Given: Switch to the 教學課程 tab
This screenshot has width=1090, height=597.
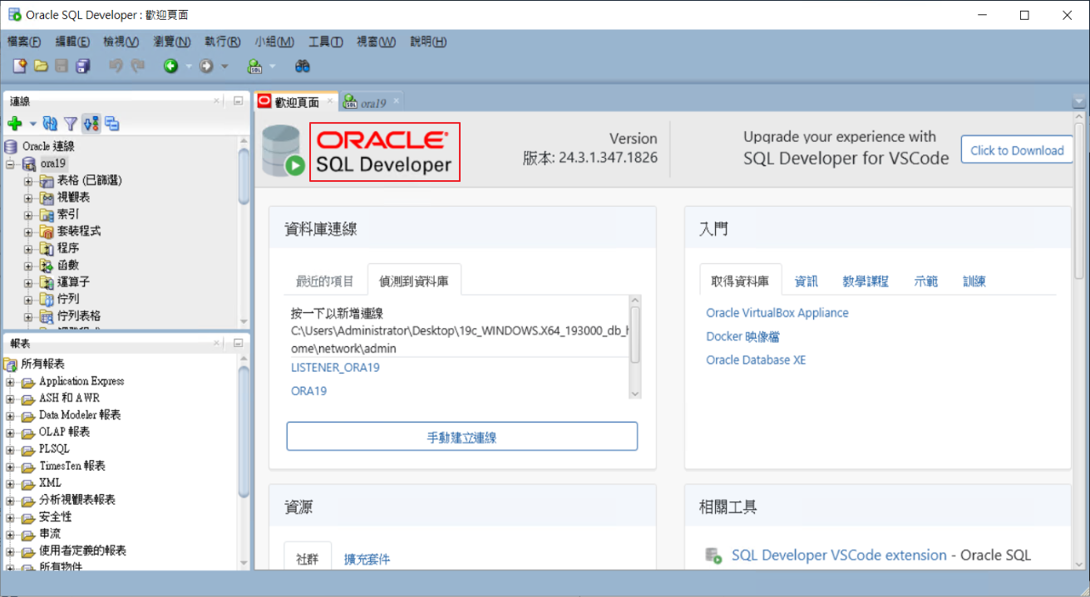Looking at the screenshot, I should click(866, 281).
